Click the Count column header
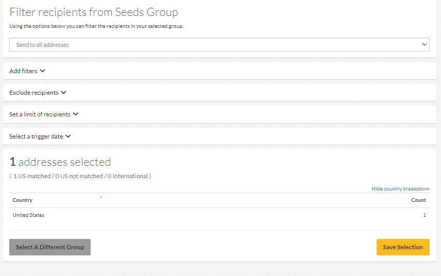 pyautogui.click(x=418, y=200)
